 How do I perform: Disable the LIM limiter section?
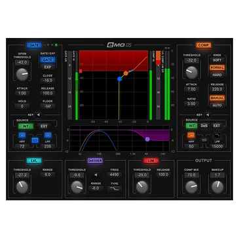151,160
